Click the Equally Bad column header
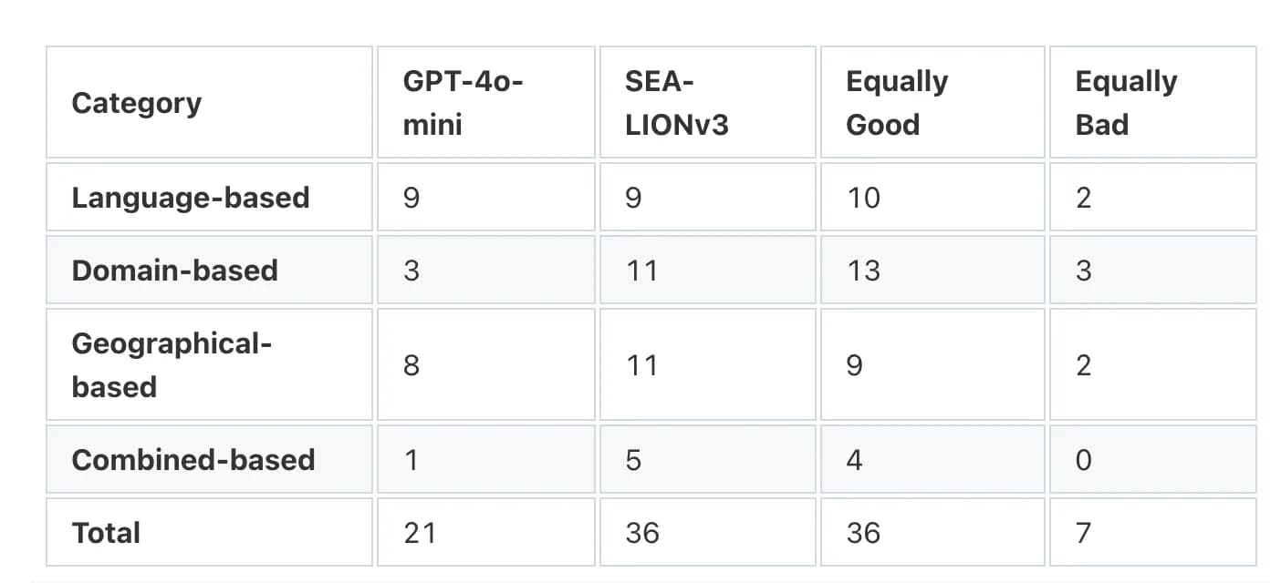Screen dimensions: 1281x583 pyautogui.click(x=1126, y=103)
